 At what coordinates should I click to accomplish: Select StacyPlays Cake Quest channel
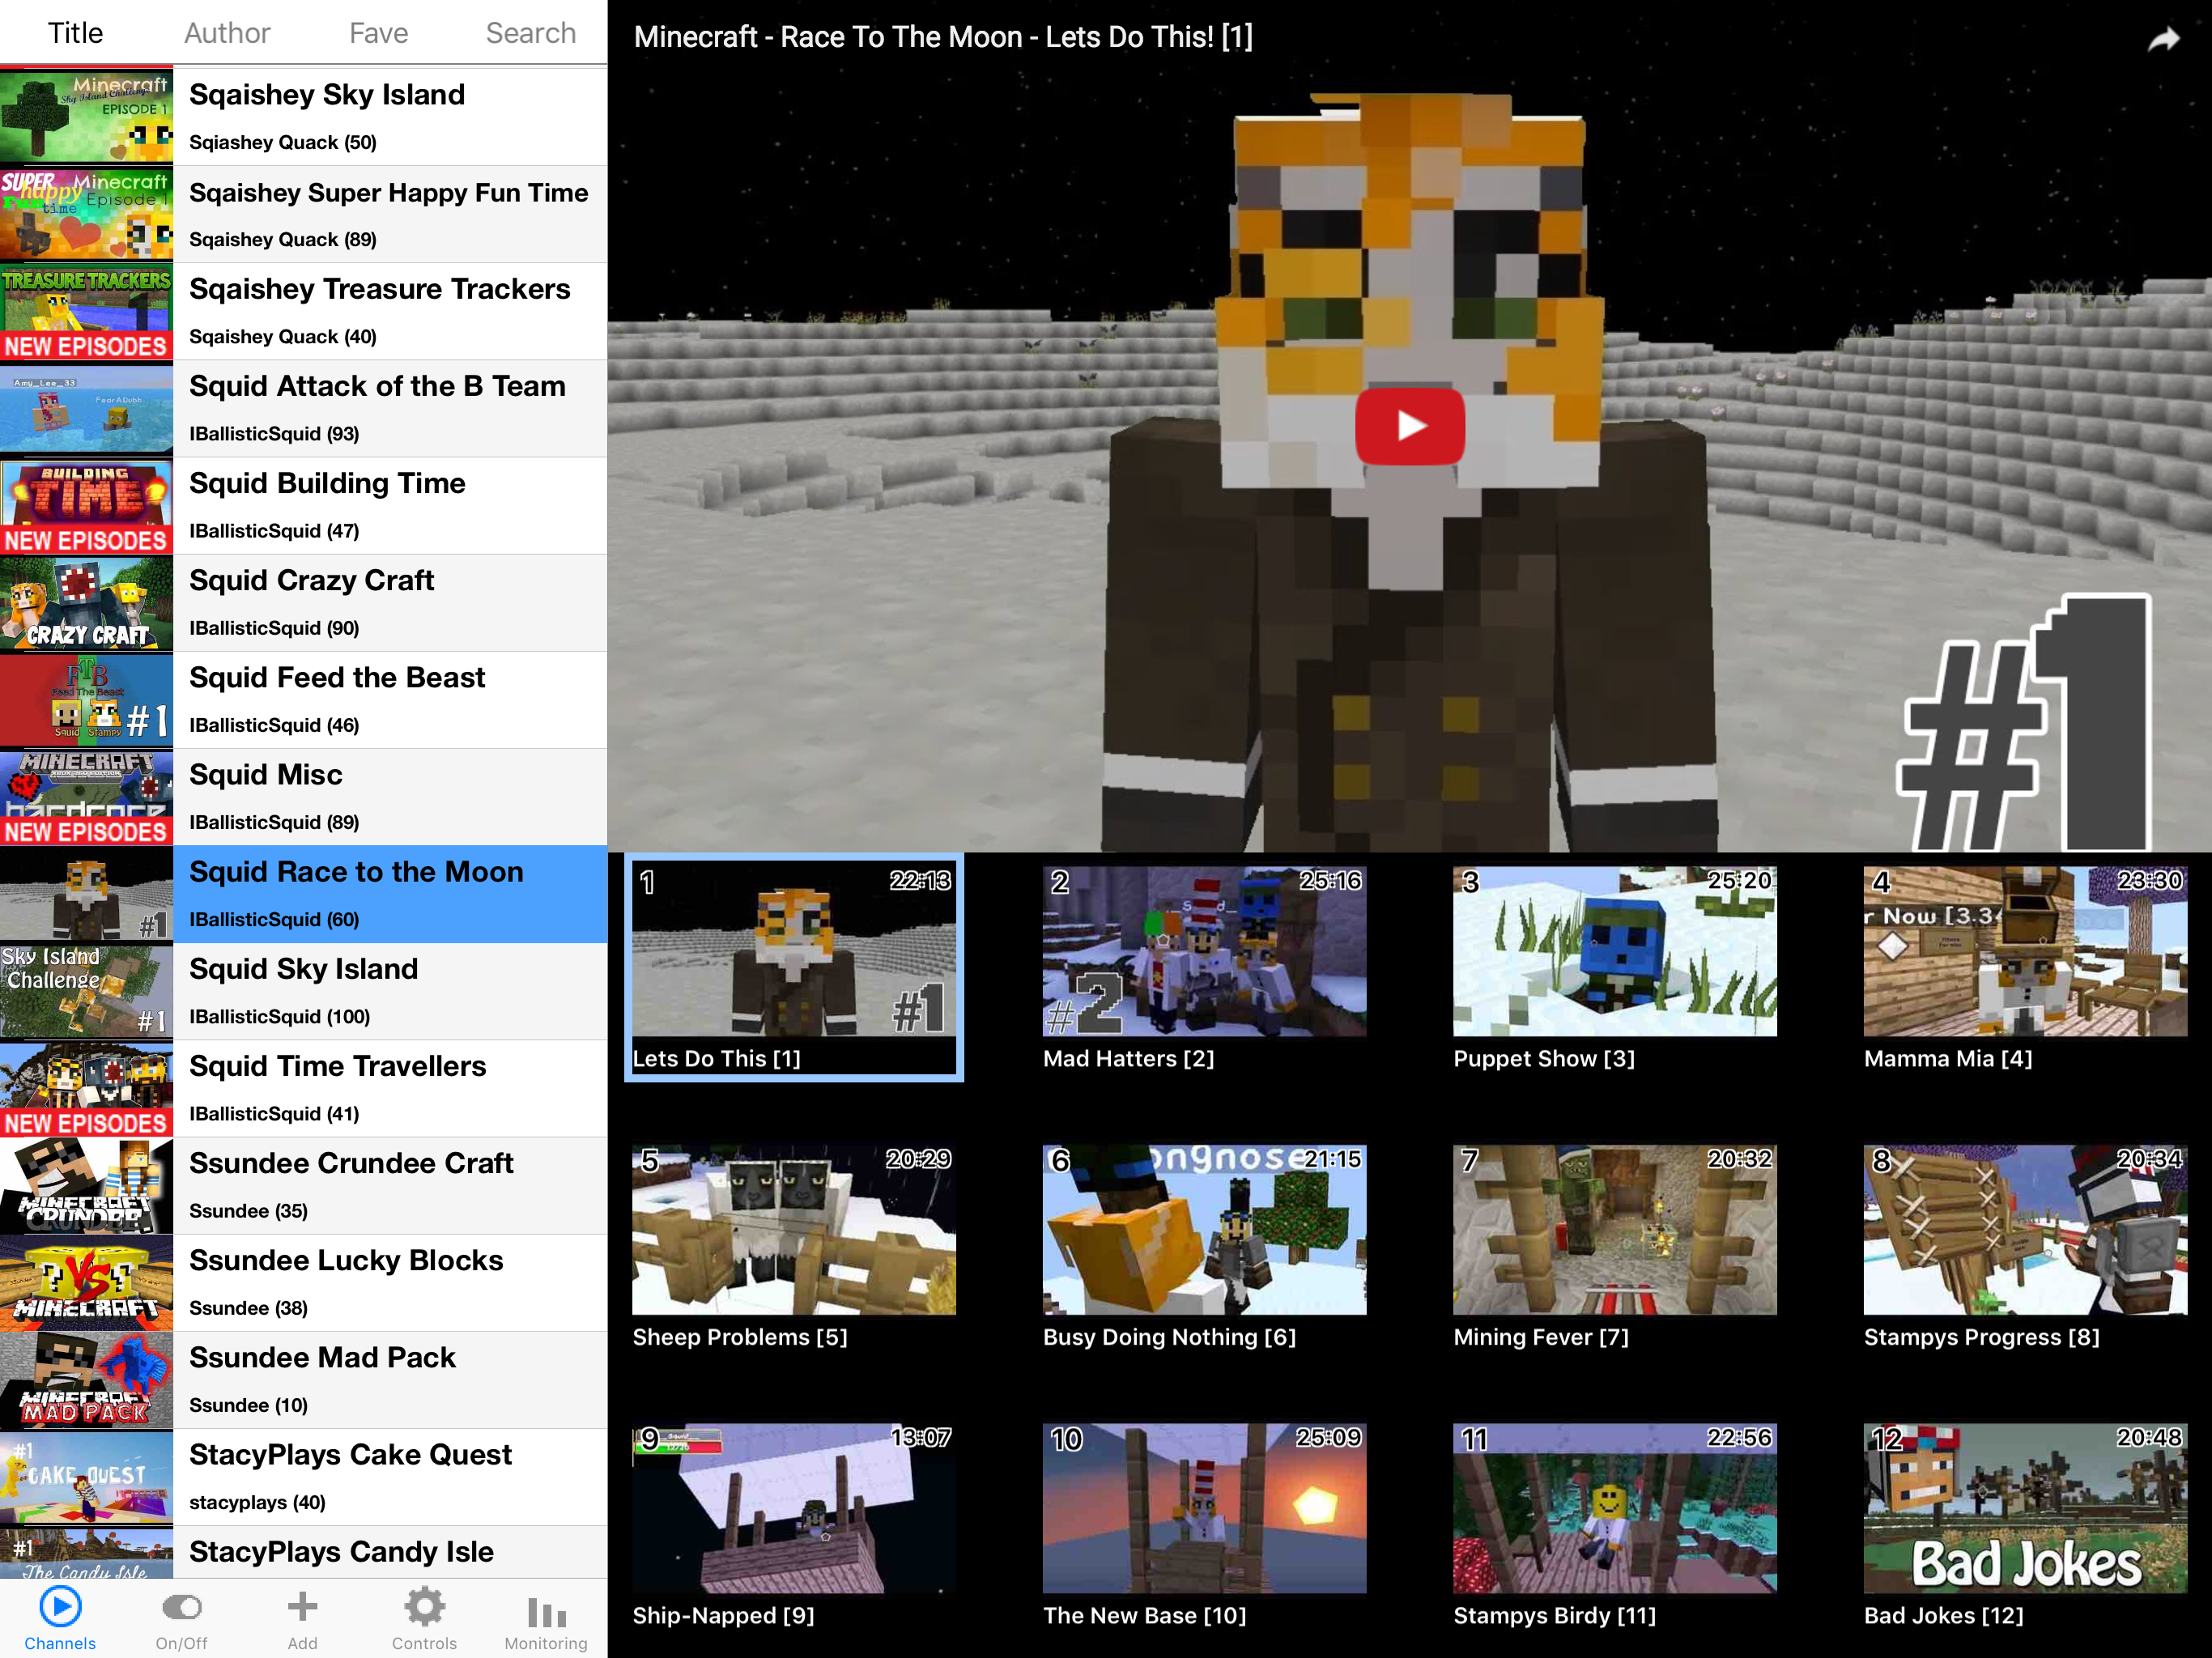click(390, 1477)
